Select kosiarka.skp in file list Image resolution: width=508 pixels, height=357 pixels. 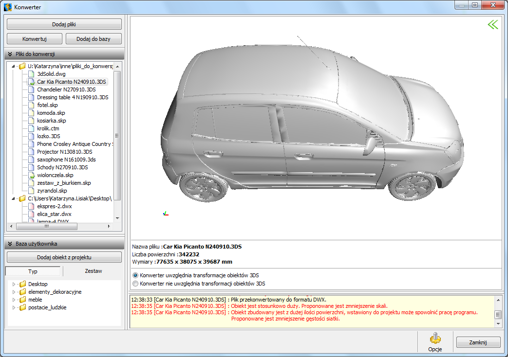tap(52, 121)
